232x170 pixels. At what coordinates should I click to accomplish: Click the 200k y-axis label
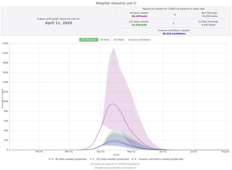click(x=6, y=53)
